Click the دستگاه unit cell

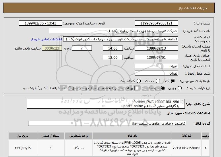(79, 148)
